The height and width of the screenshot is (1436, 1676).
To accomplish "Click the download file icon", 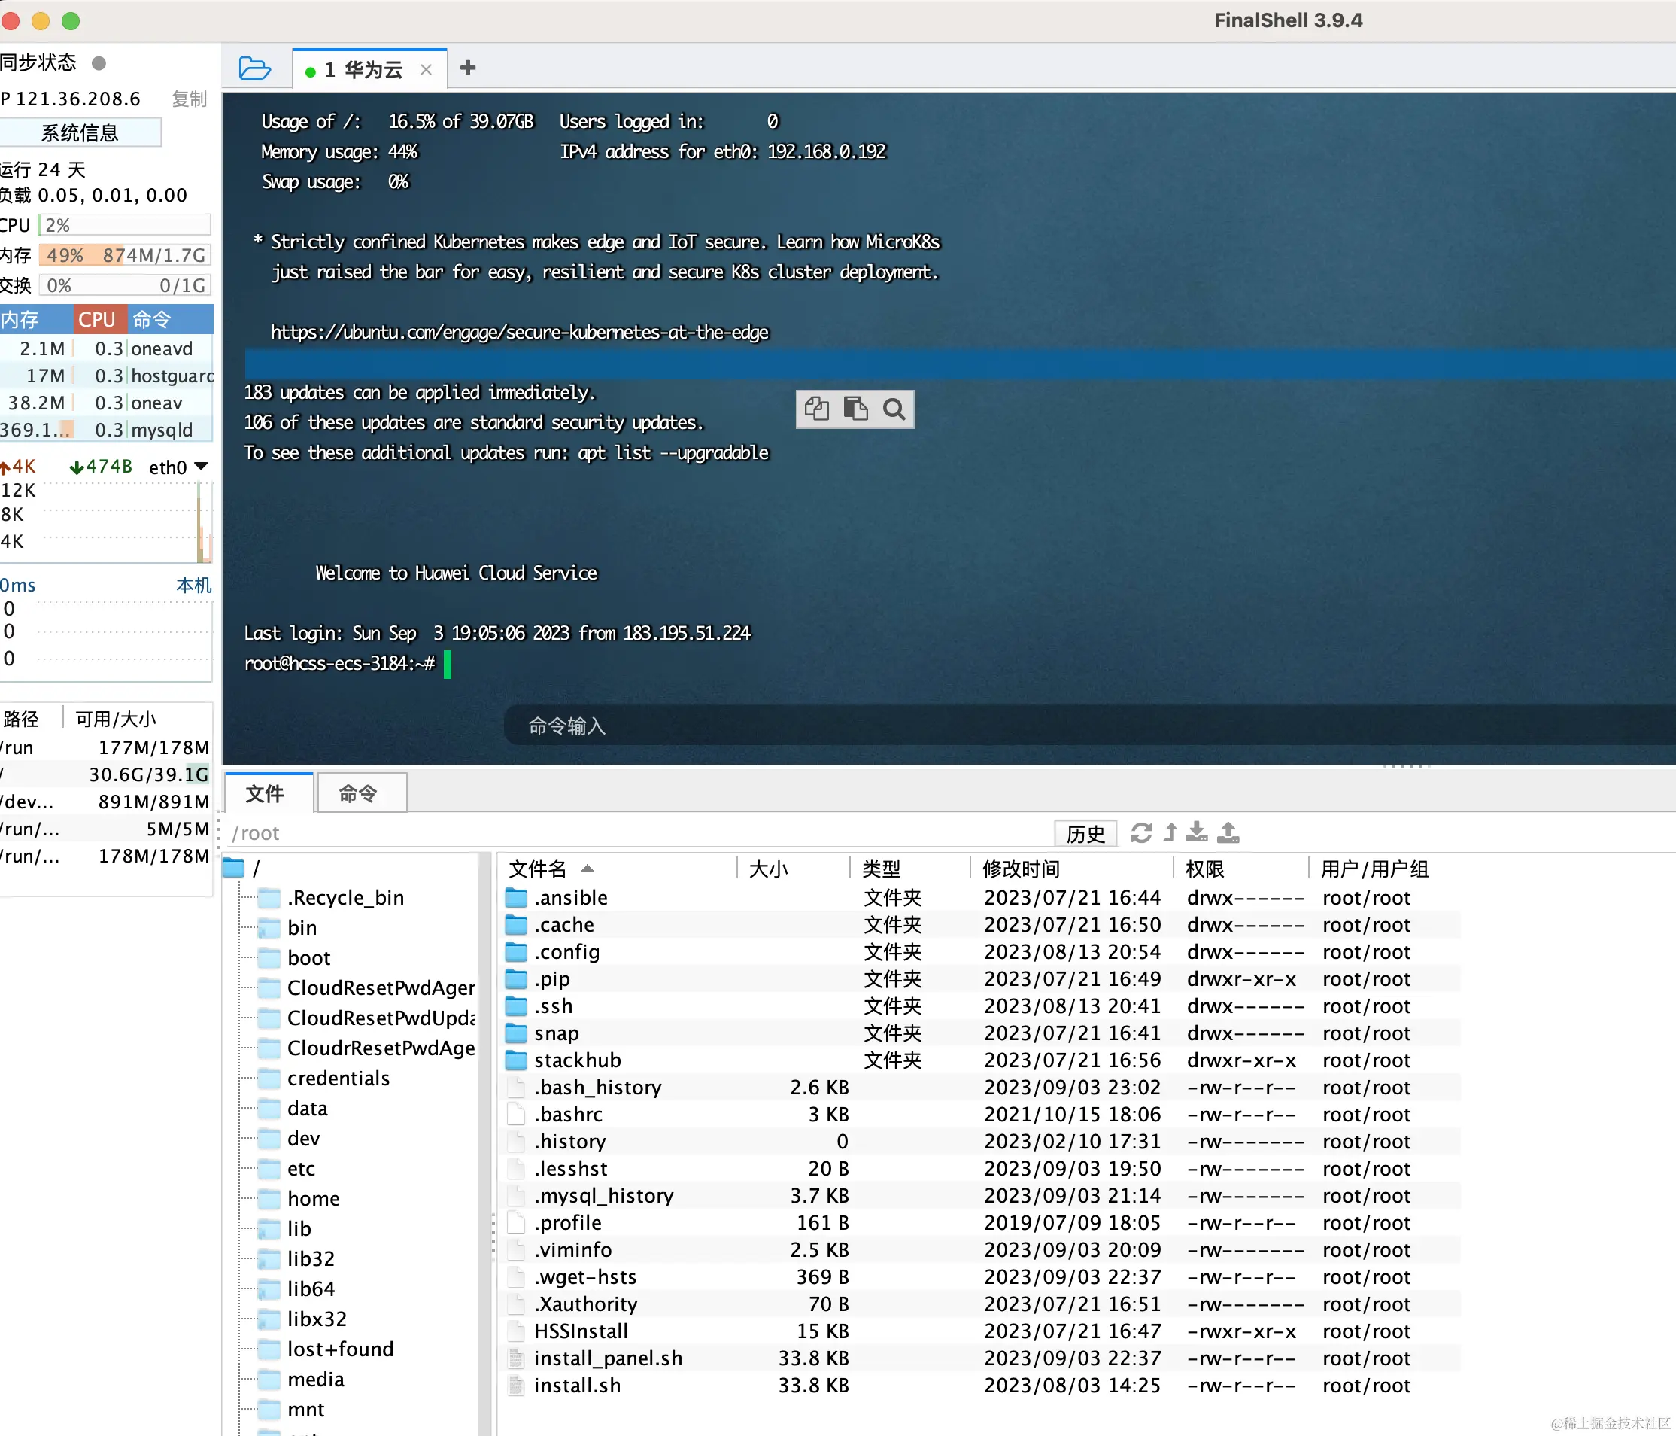I will tap(1197, 832).
